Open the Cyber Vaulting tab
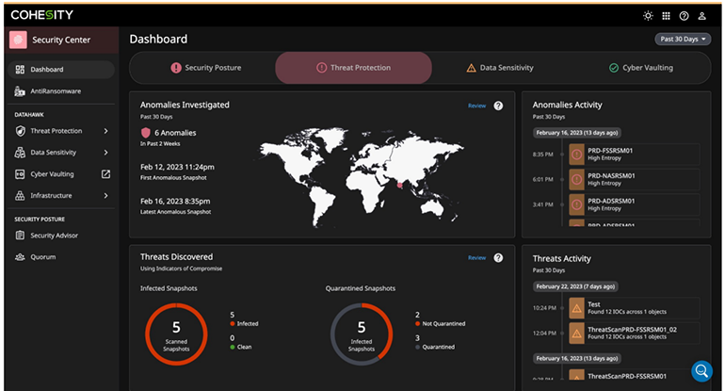This screenshot has width=725, height=391. tap(641, 68)
